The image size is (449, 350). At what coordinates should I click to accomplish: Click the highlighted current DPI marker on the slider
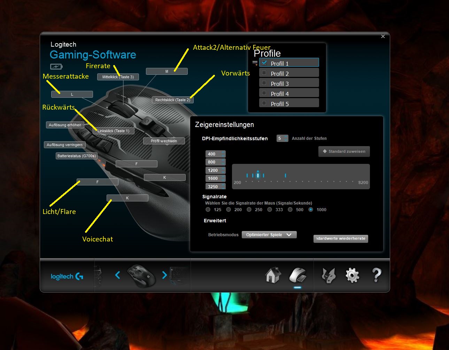tap(258, 175)
